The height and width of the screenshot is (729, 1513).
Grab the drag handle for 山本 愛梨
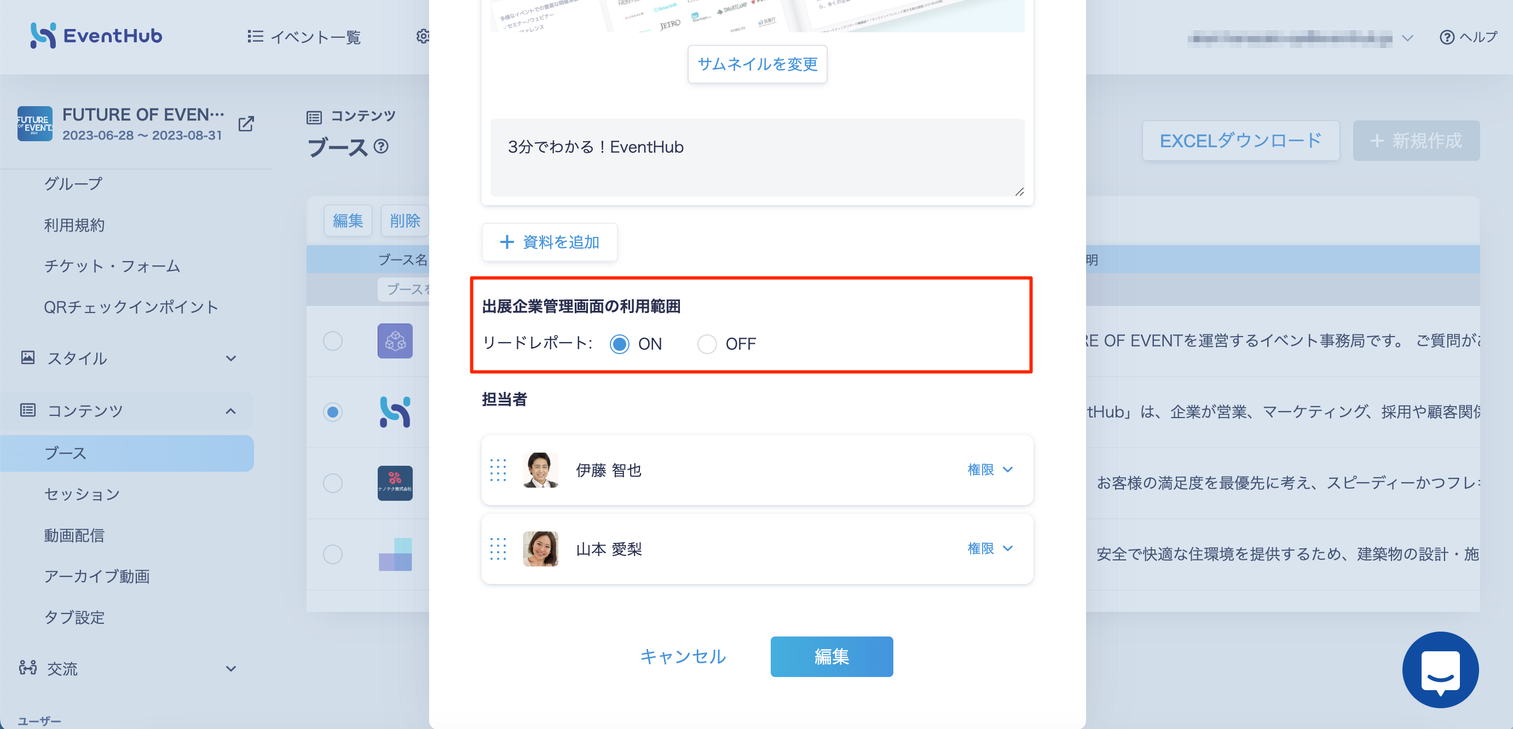coord(498,548)
